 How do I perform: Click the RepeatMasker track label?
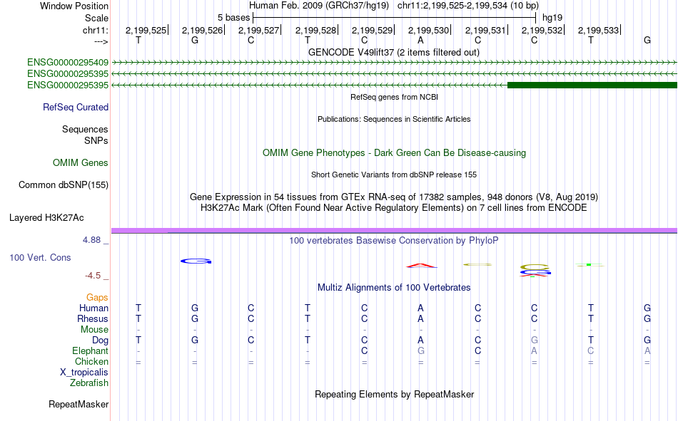point(79,405)
